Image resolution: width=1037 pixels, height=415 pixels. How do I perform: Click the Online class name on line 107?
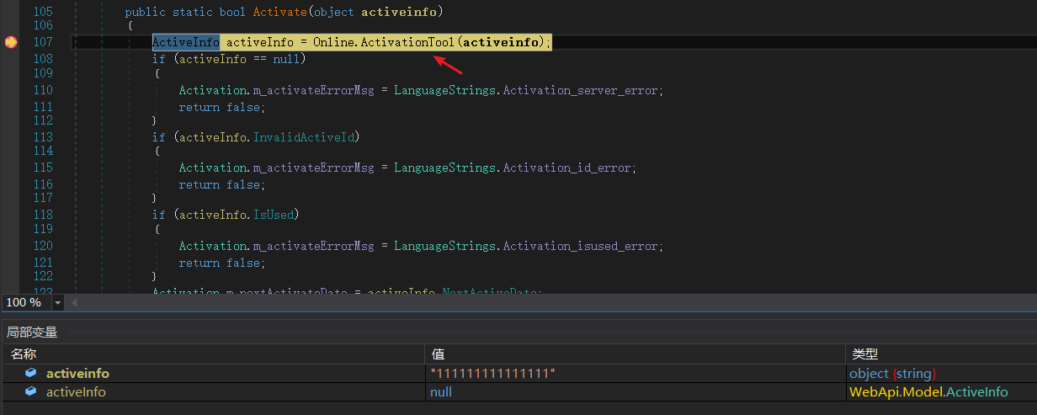click(333, 42)
